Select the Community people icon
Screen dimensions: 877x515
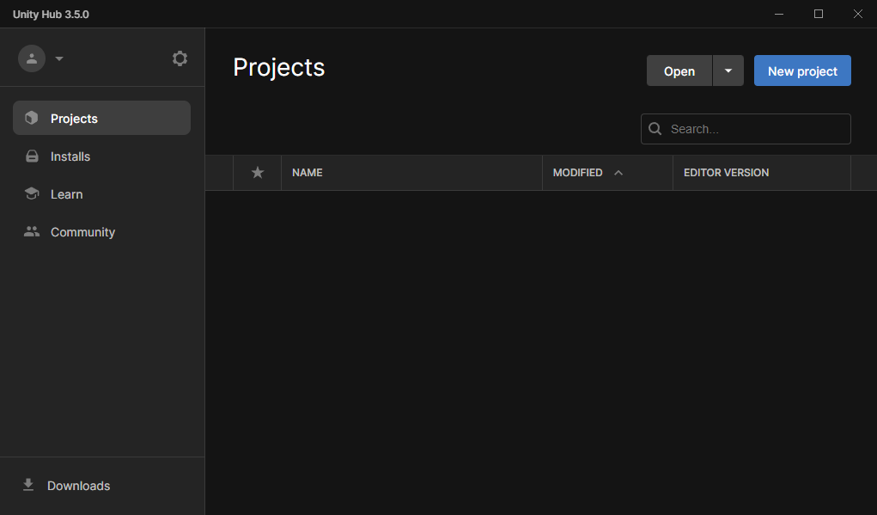[x=32, y=231]
